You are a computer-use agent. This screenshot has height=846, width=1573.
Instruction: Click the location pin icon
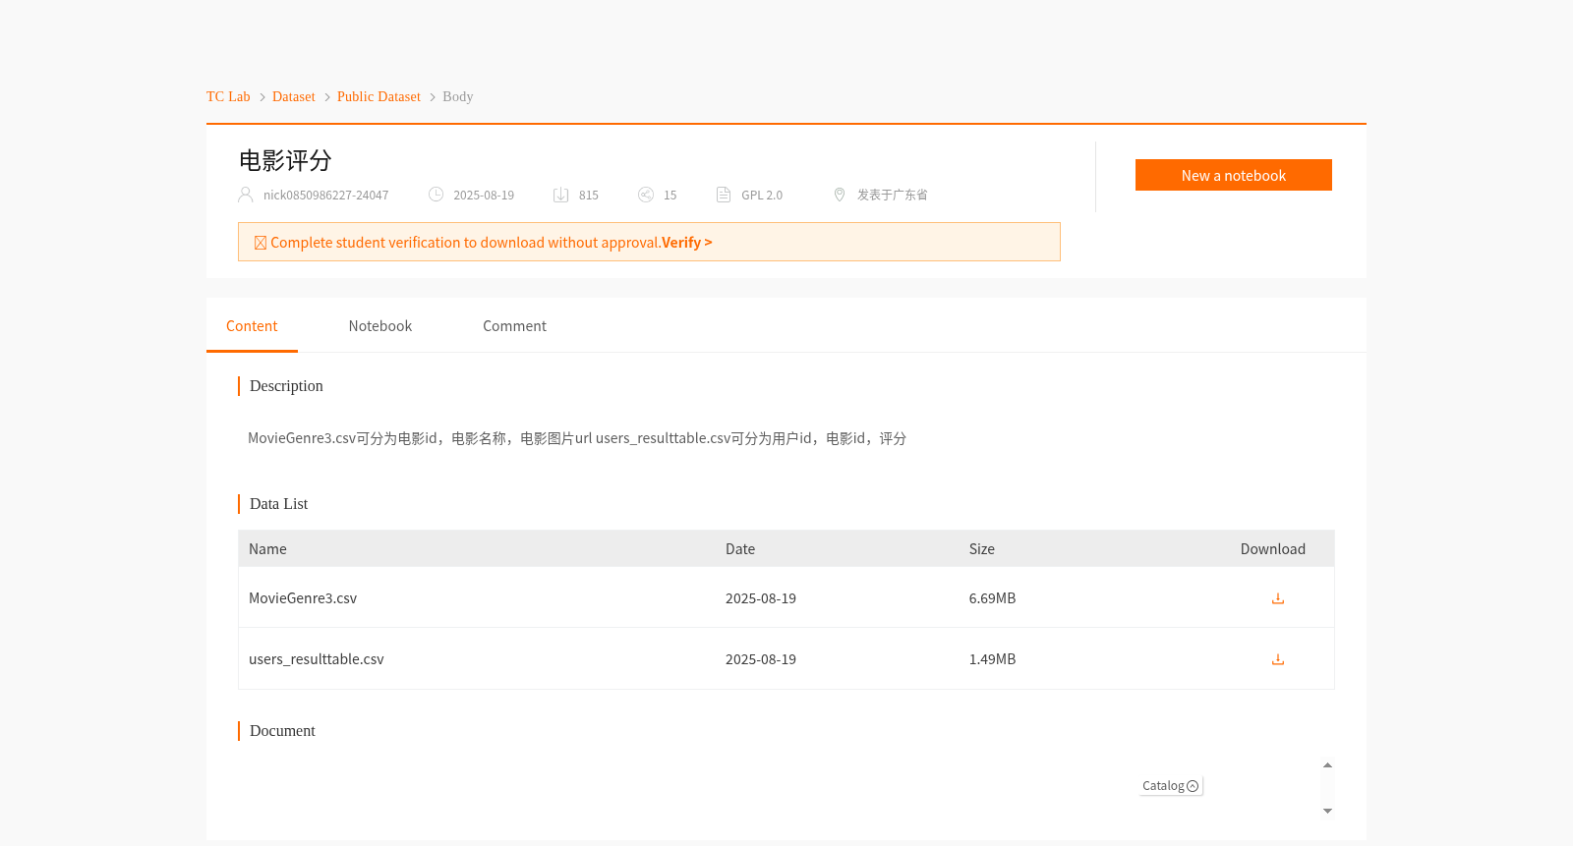click(840, 195)
